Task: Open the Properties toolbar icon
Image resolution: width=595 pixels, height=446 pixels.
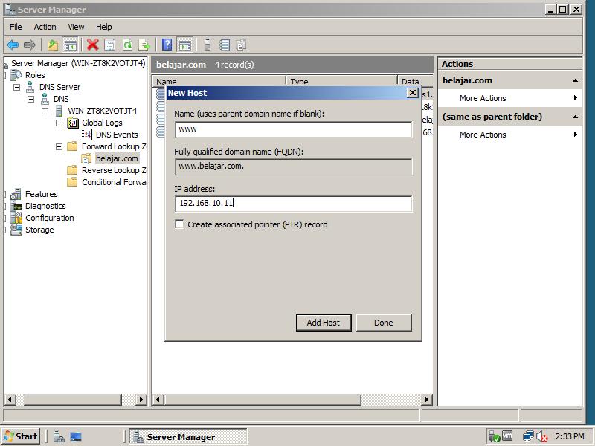Action: (109, 45)
